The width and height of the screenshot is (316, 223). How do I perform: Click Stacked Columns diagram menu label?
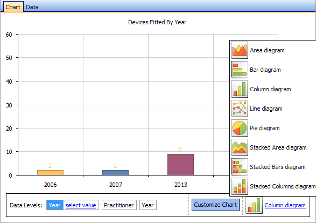(283, 186)
